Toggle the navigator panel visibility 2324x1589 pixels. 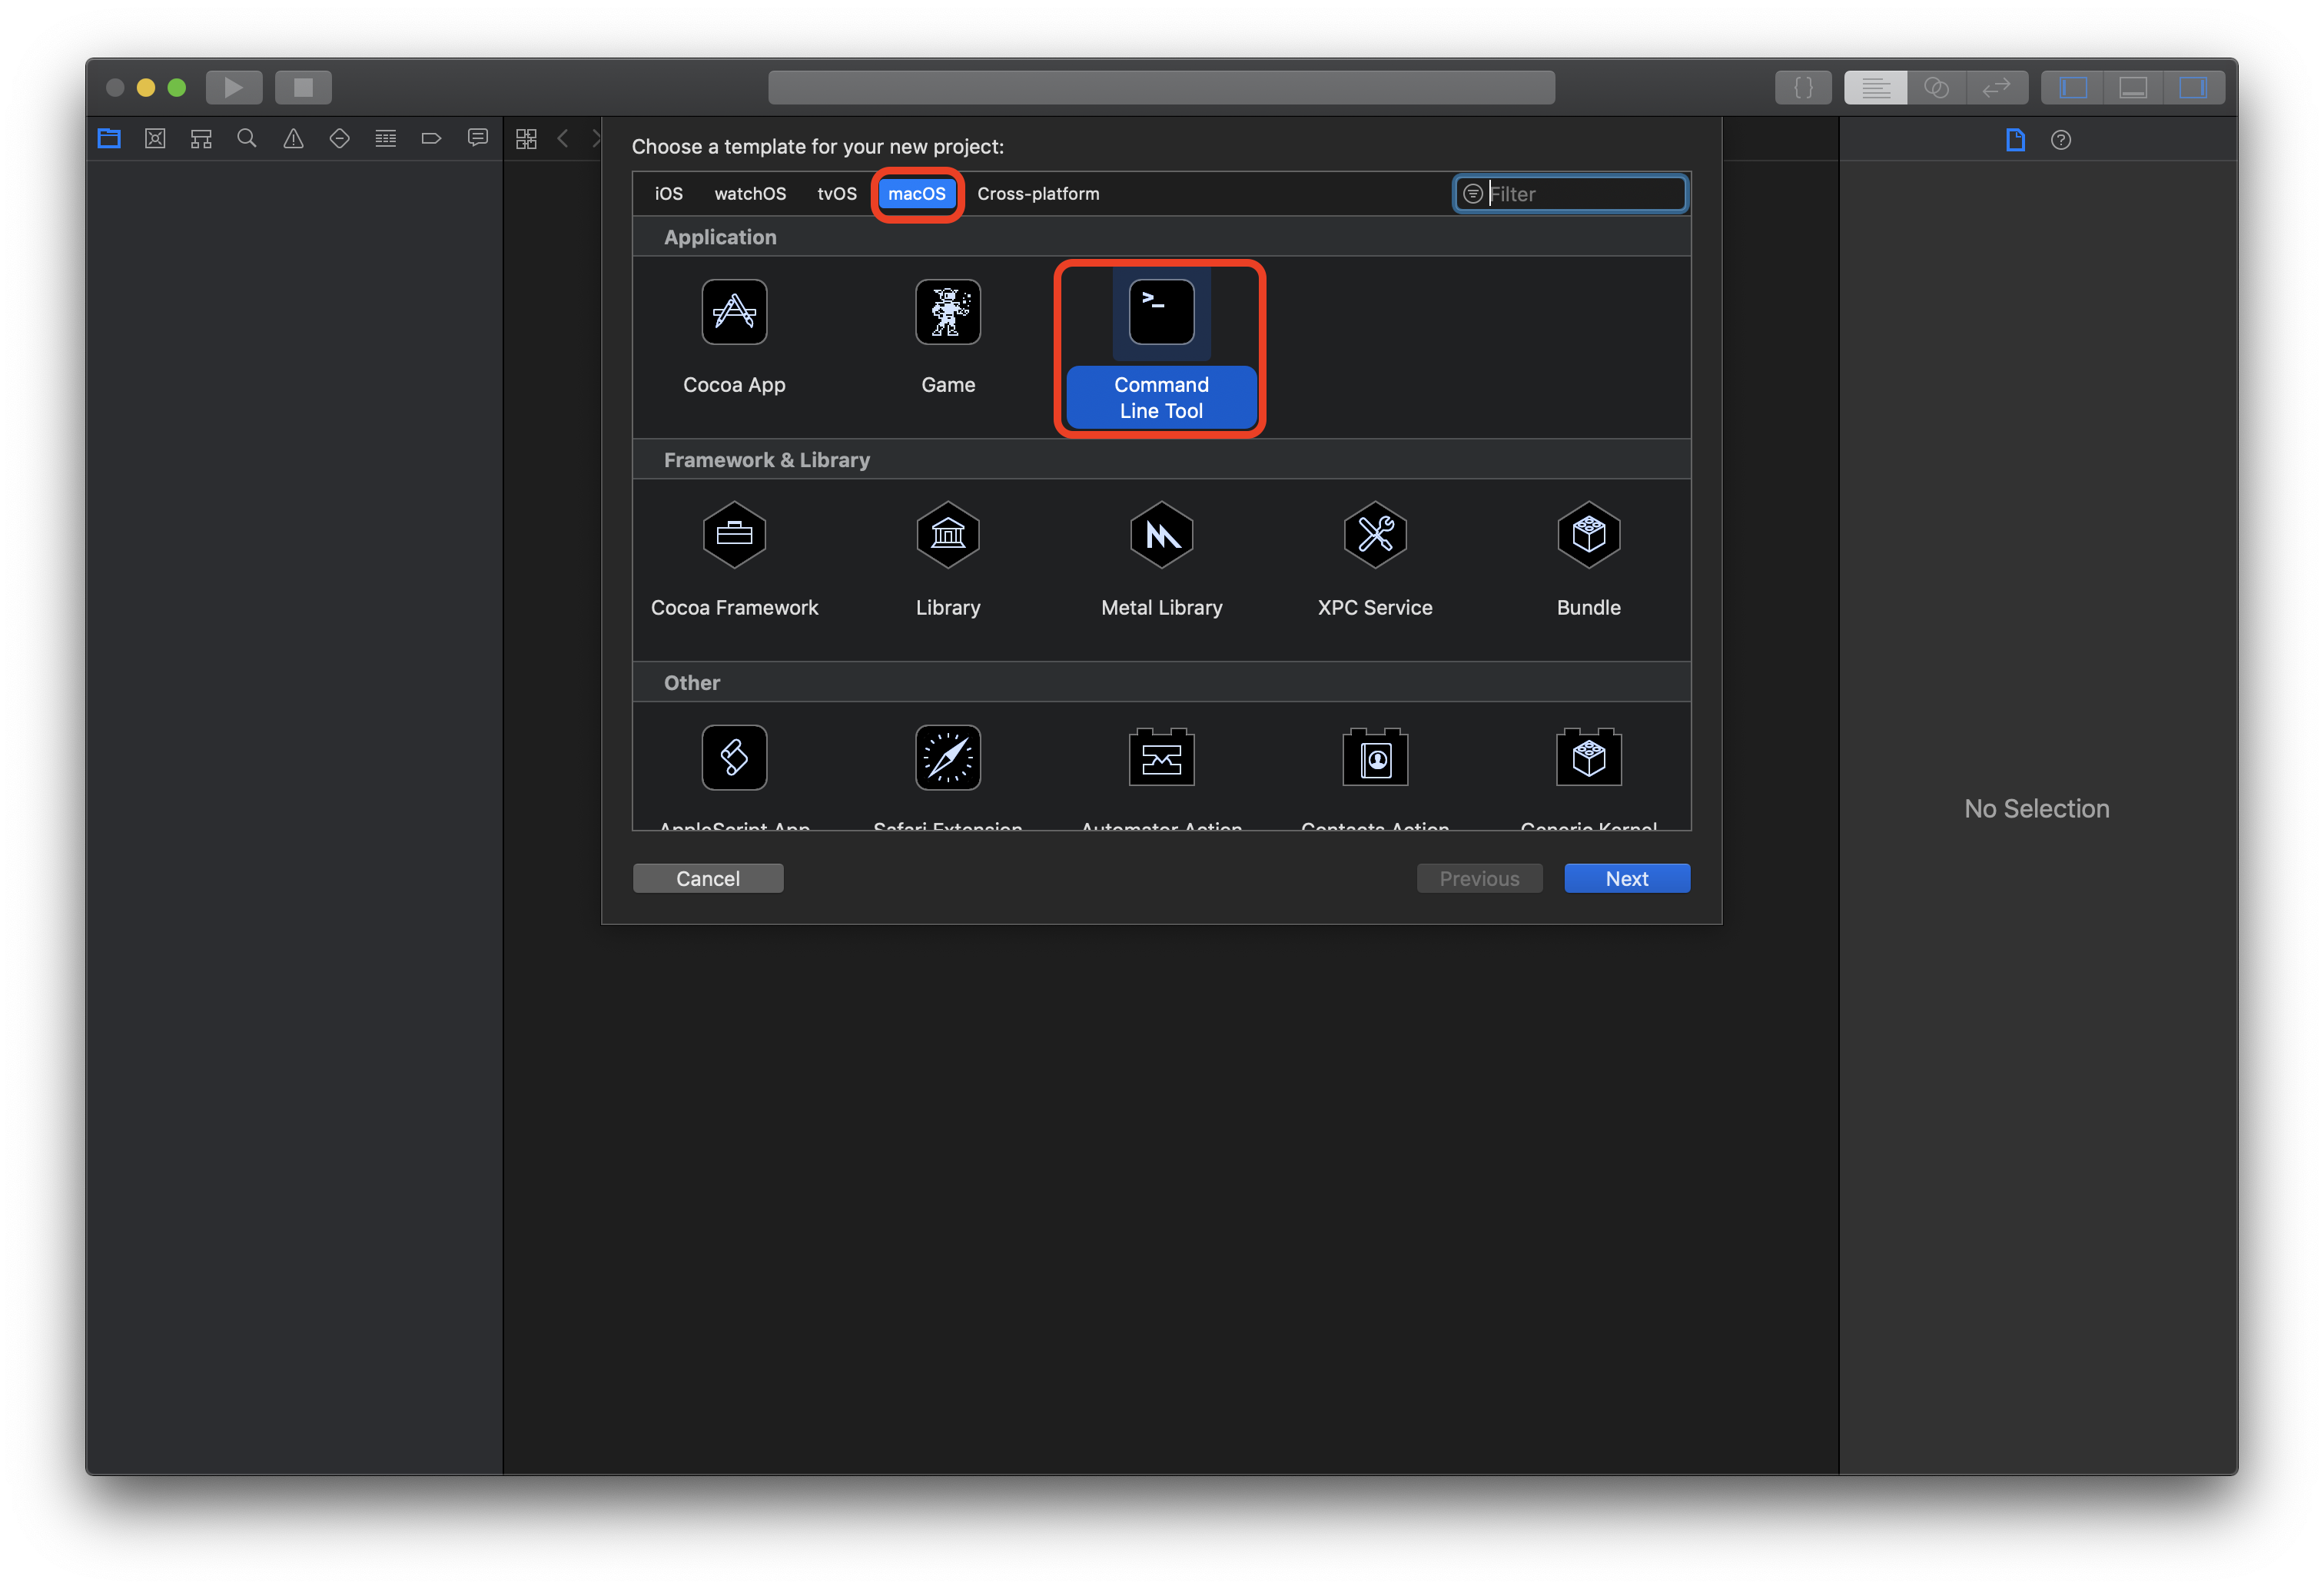pyautogui.click(x=2073, y=87)
